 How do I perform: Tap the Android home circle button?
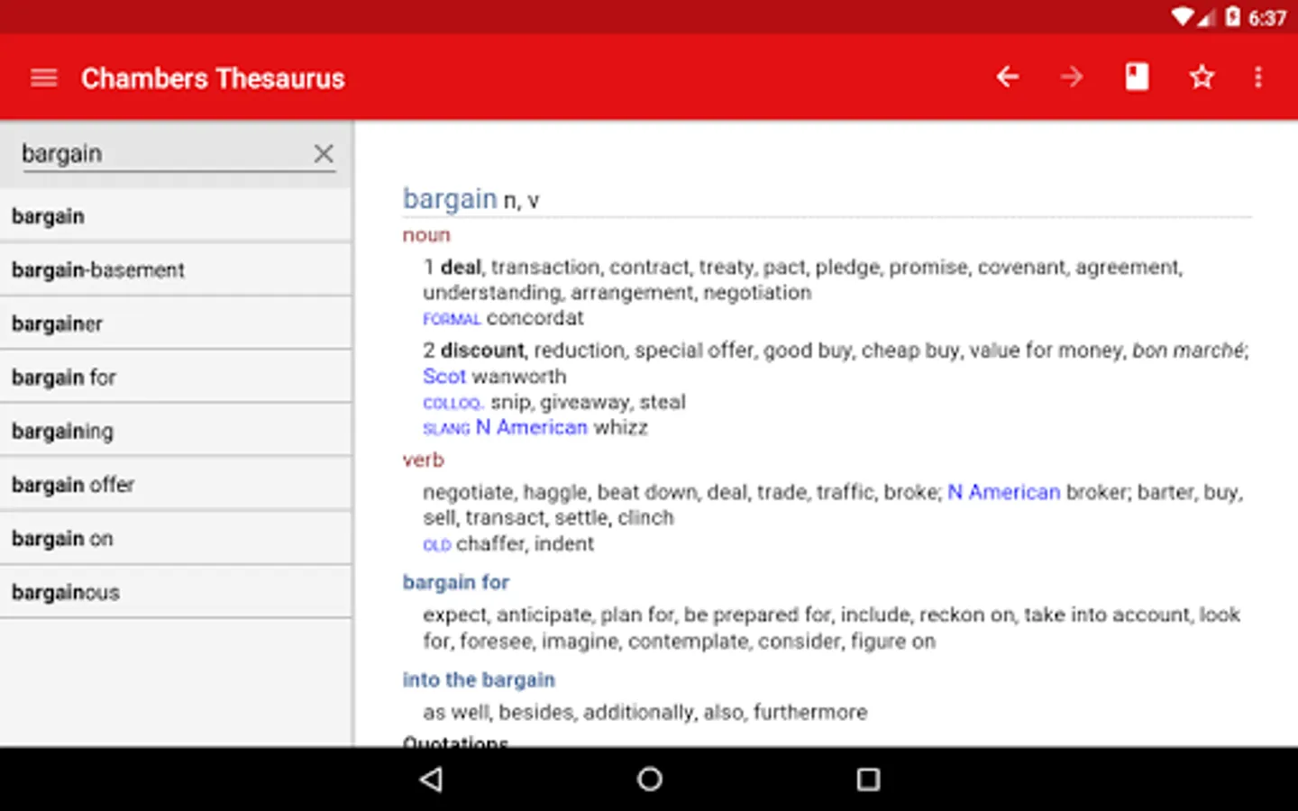tap(649, 779)
